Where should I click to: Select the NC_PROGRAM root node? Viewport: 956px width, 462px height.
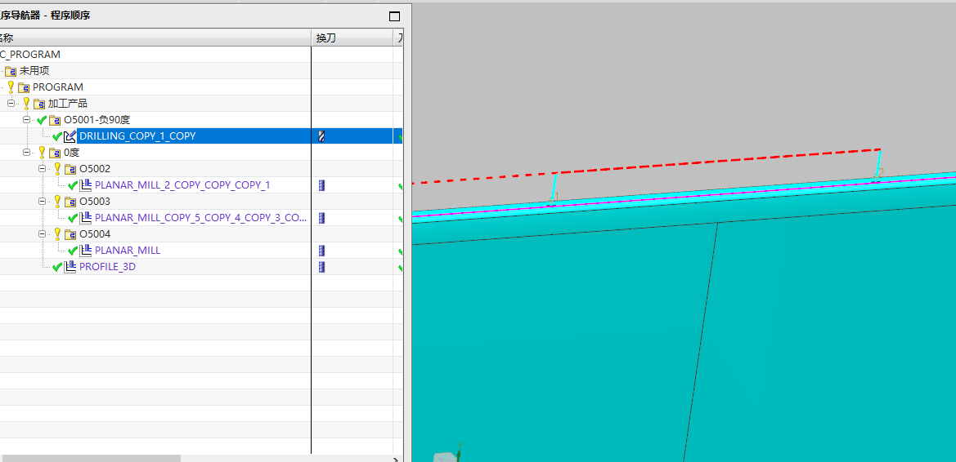(x=30, y=54)
